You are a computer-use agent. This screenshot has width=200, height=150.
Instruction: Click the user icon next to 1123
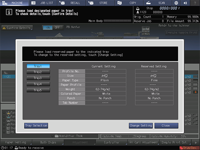point(138,12)
